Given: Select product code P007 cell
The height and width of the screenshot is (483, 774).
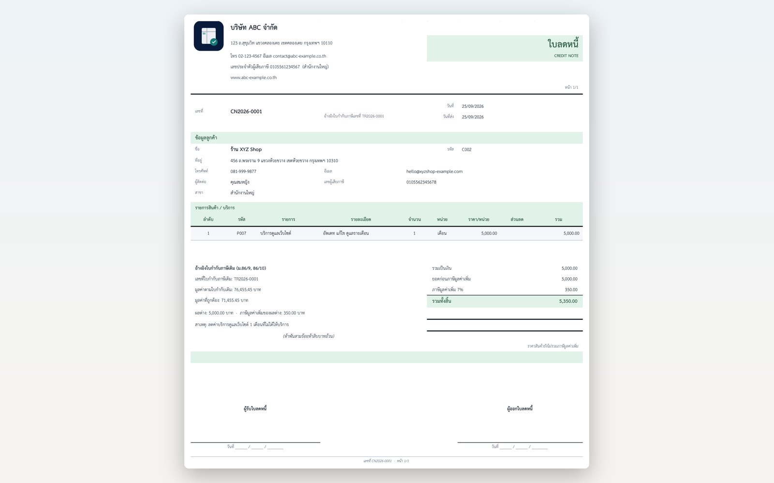Looking at the screenshot, I should (x=241, y=233).
